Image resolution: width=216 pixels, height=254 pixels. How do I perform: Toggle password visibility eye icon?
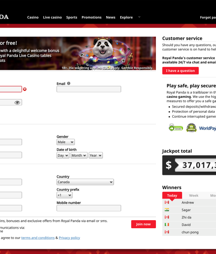pyautogui.click(x=17, y=102)
